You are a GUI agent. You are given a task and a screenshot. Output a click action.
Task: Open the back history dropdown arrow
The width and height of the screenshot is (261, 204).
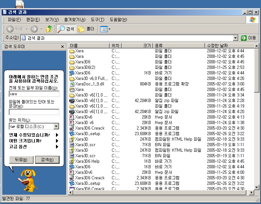tap(27, 29)
